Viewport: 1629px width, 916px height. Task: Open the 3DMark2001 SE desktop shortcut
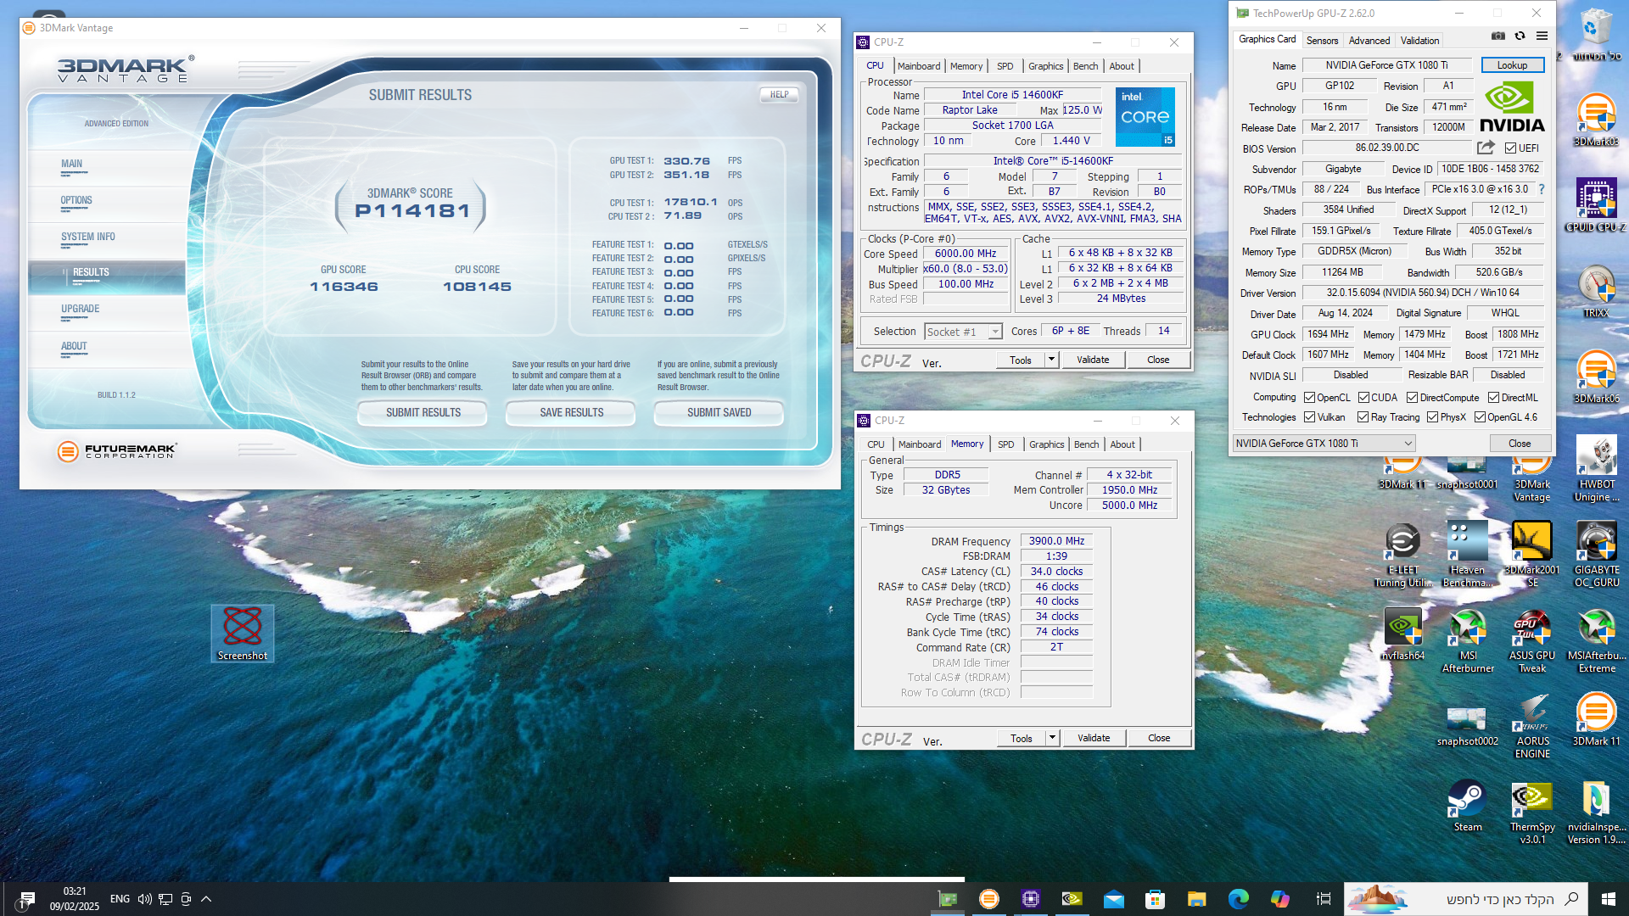(x=1532, y=555)
